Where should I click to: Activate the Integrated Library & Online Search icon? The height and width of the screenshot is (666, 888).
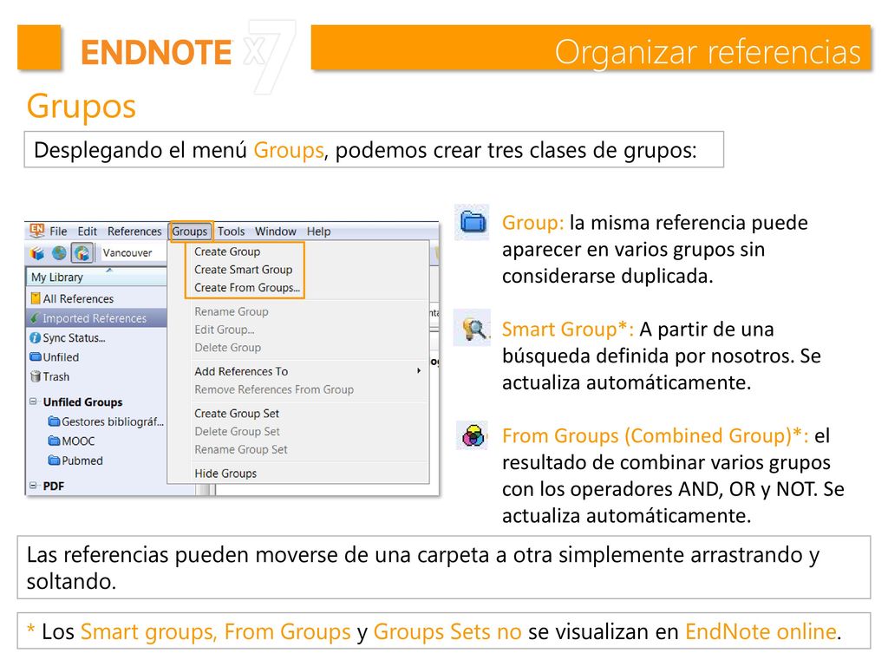82,252
